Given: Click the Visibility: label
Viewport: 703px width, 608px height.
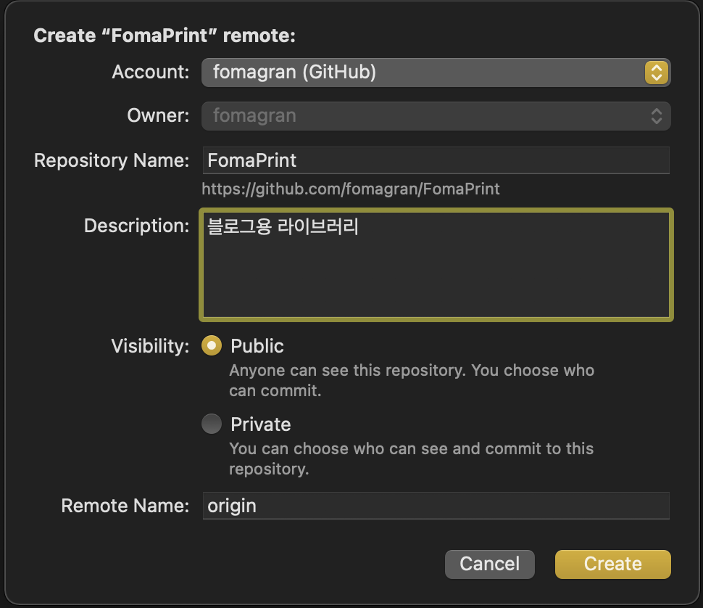Looking at the screenshot, I should click(x=150, y=346).
